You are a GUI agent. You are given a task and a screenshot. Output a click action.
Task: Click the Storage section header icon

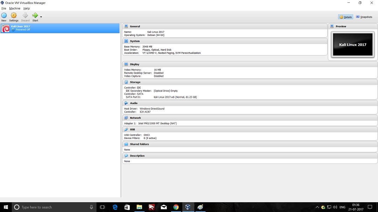[x=126, y=82]
